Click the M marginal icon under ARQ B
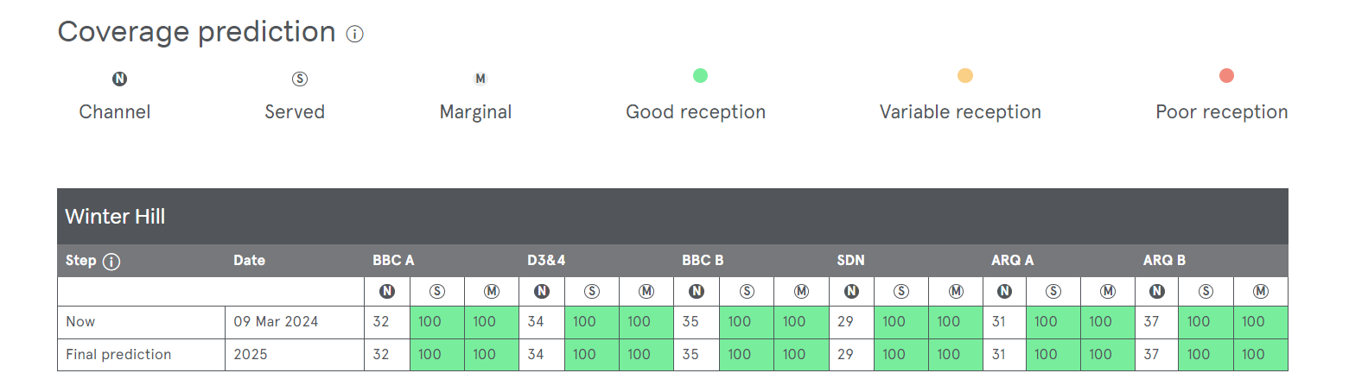The image size is (1349, 392). point(1260,291)
